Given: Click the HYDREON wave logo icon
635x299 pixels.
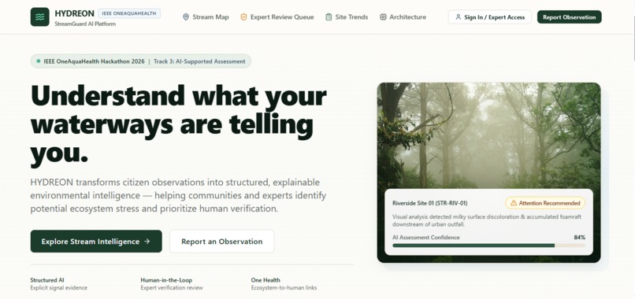Looking at the screenshot, I should 39,17.
